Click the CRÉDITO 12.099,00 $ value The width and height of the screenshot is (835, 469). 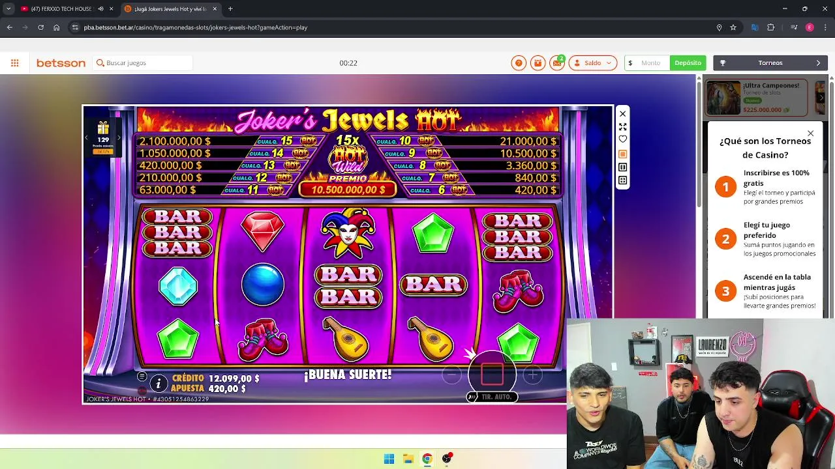tap(234, 378)
